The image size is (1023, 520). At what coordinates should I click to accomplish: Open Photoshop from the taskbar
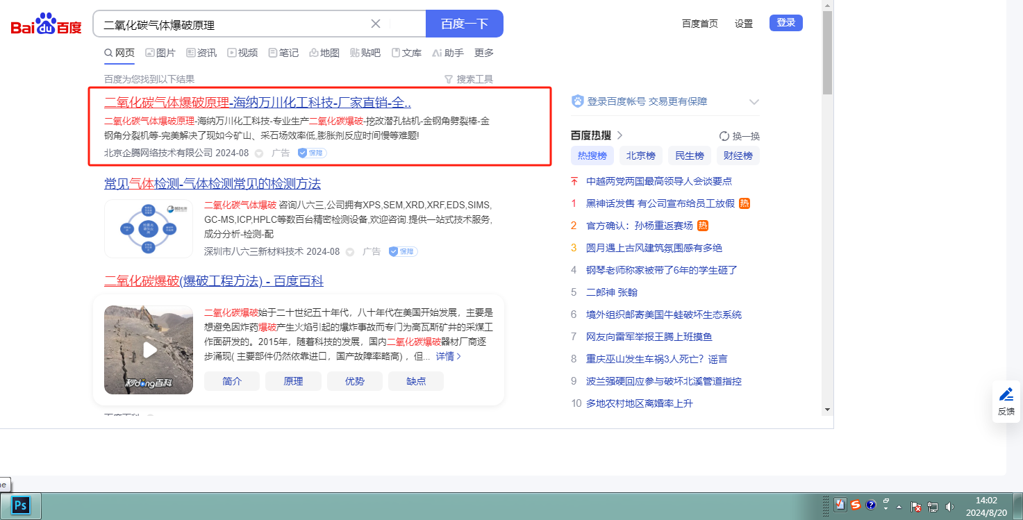[21, 505]
